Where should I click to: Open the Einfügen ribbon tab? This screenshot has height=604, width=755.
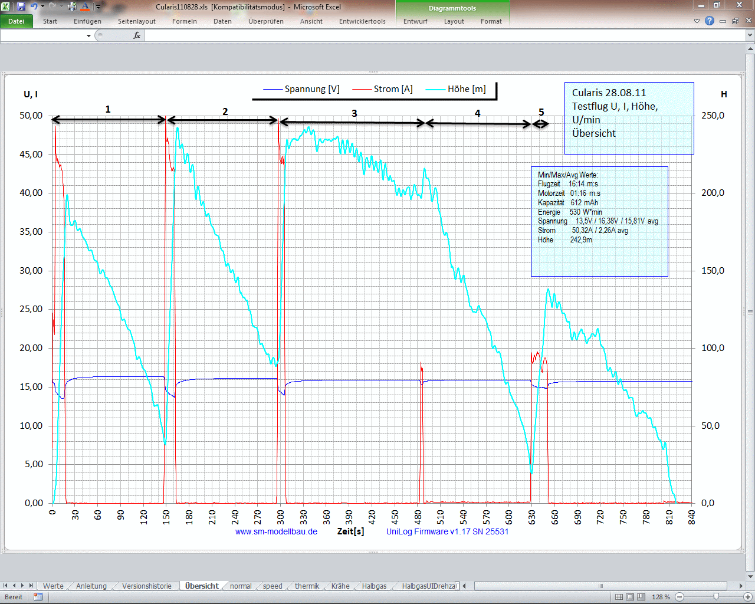click(x=87, y=21)
